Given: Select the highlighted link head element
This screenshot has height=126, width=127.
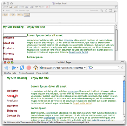Looking at the screenshot, I should (27, 15).
